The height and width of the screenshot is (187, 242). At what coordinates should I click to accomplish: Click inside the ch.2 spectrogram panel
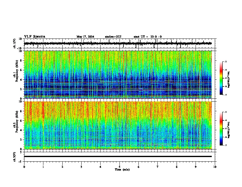pos(118,125)
